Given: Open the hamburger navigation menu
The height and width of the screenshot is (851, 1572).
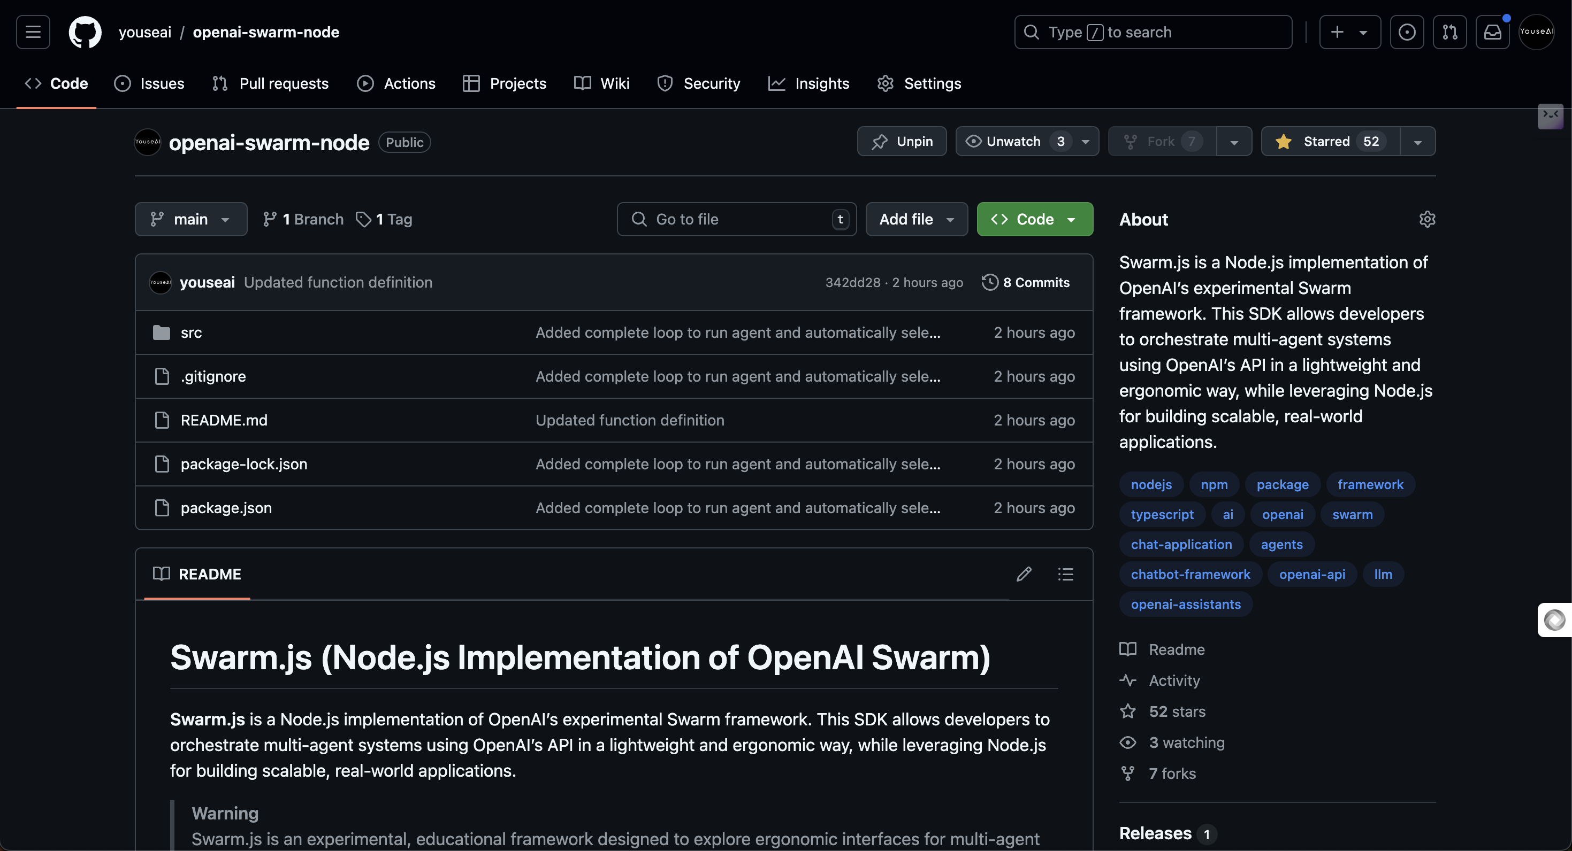Looking at the screenshot, I should coord(33,32).
